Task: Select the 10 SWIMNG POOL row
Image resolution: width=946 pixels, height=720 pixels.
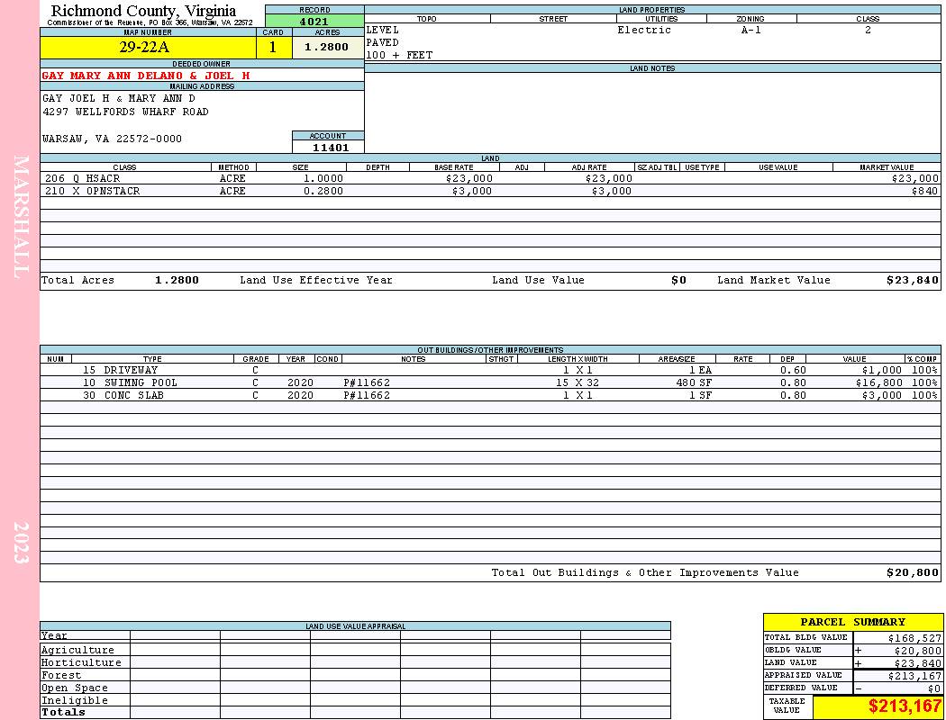Action: point(490,382)
